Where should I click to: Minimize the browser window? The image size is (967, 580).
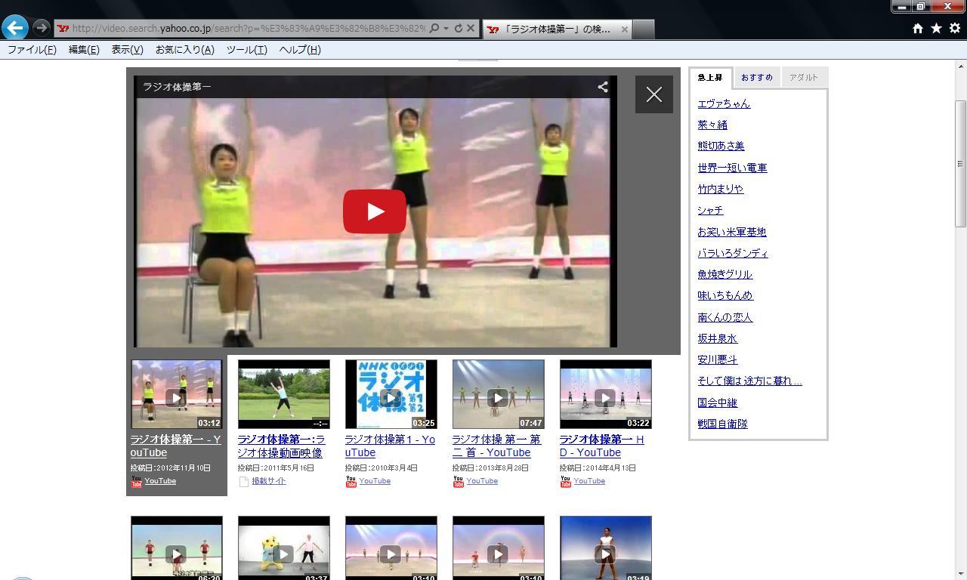pyautogui.click(x=901, y=6)
